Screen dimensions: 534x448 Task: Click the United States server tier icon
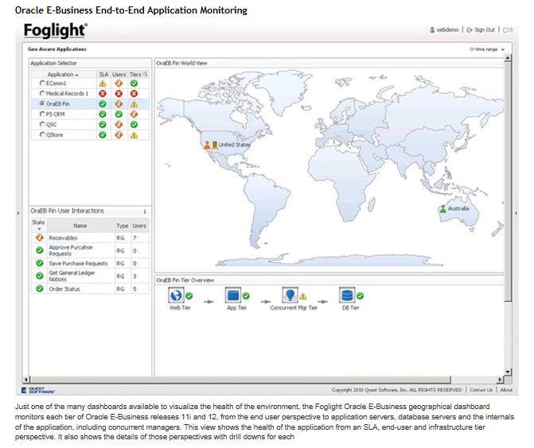pyautogui.click(x=215, y=145)
